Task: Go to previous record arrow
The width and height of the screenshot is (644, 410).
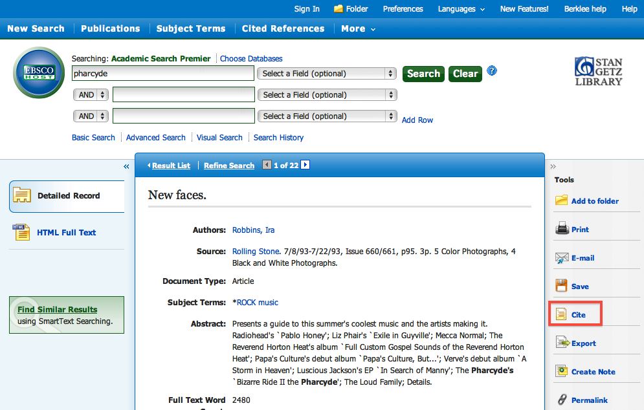Action: click(x=267, y=164)
